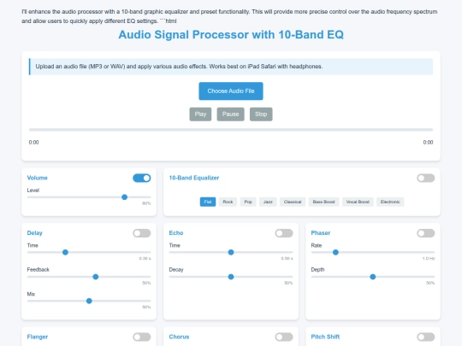Pick the Electronic EQ preset
This screenshot has width=462, height=346.
click(390, 202)
